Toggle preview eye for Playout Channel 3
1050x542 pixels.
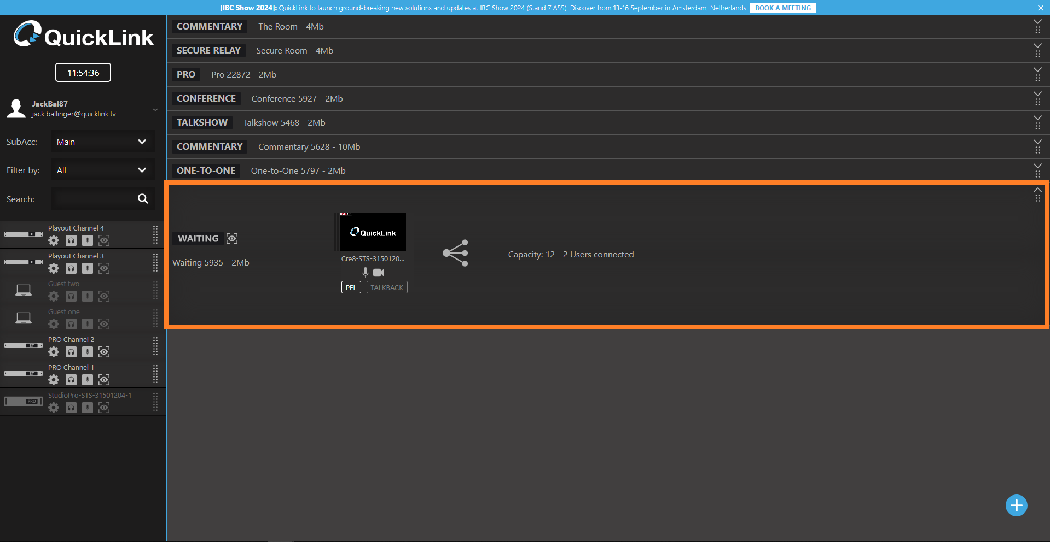click(x=104, y=268)
